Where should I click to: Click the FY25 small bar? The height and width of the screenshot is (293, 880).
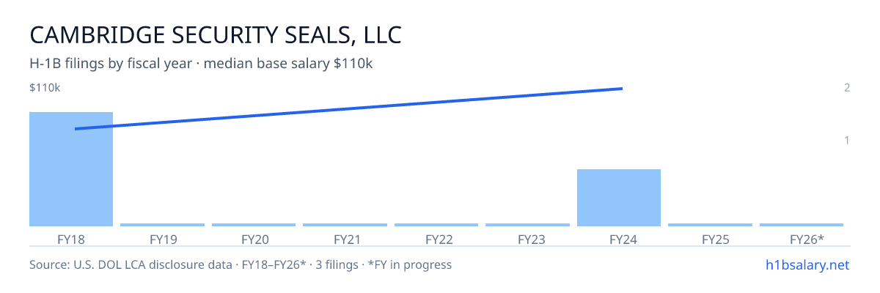(x=710, y=225)
